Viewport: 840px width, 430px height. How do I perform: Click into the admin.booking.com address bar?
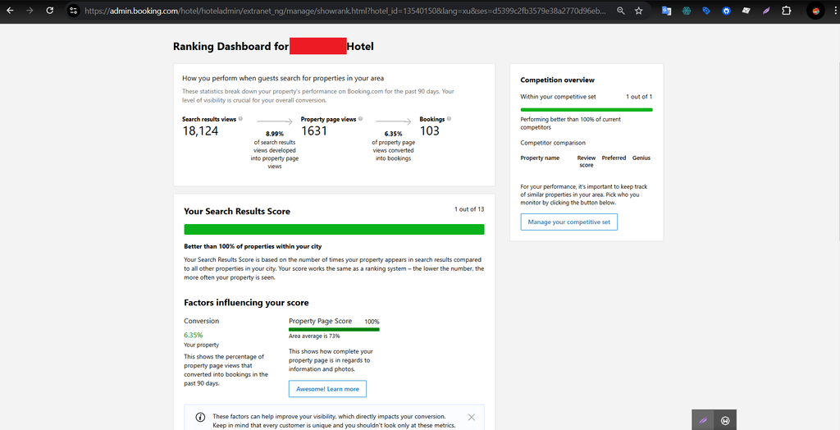click(x=345, y=11)
